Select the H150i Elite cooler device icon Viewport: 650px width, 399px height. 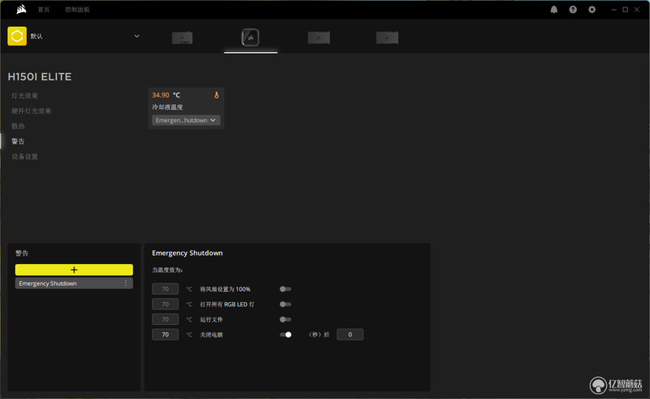pyautogui.click(x=250, y=37)
